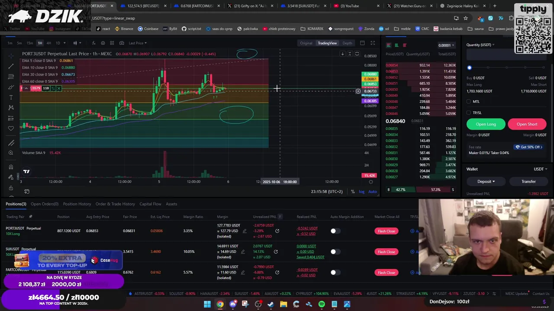554x311 pixels.
Task: Select the crosshair cursor drawing tool
Action: point(11,56)
